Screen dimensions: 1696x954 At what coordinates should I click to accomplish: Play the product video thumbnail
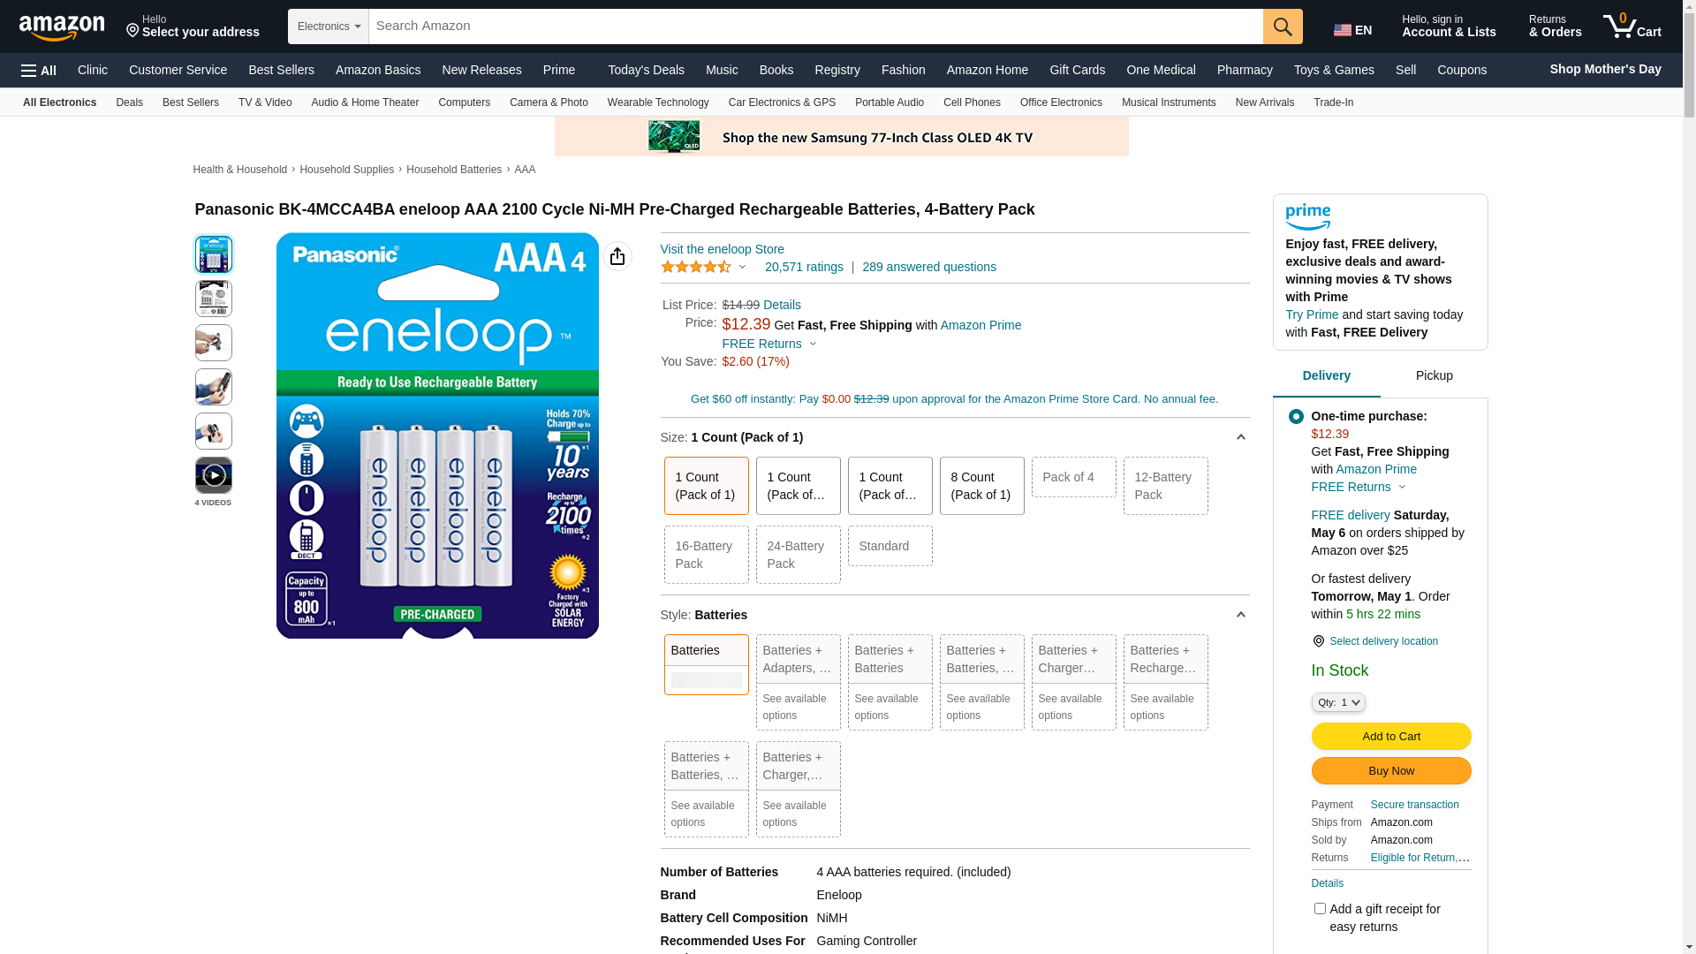pos(214,476)
